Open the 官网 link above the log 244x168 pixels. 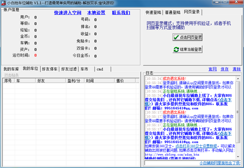213,69
